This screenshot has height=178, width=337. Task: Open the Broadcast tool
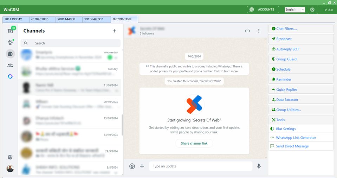[x=301, y=39]
